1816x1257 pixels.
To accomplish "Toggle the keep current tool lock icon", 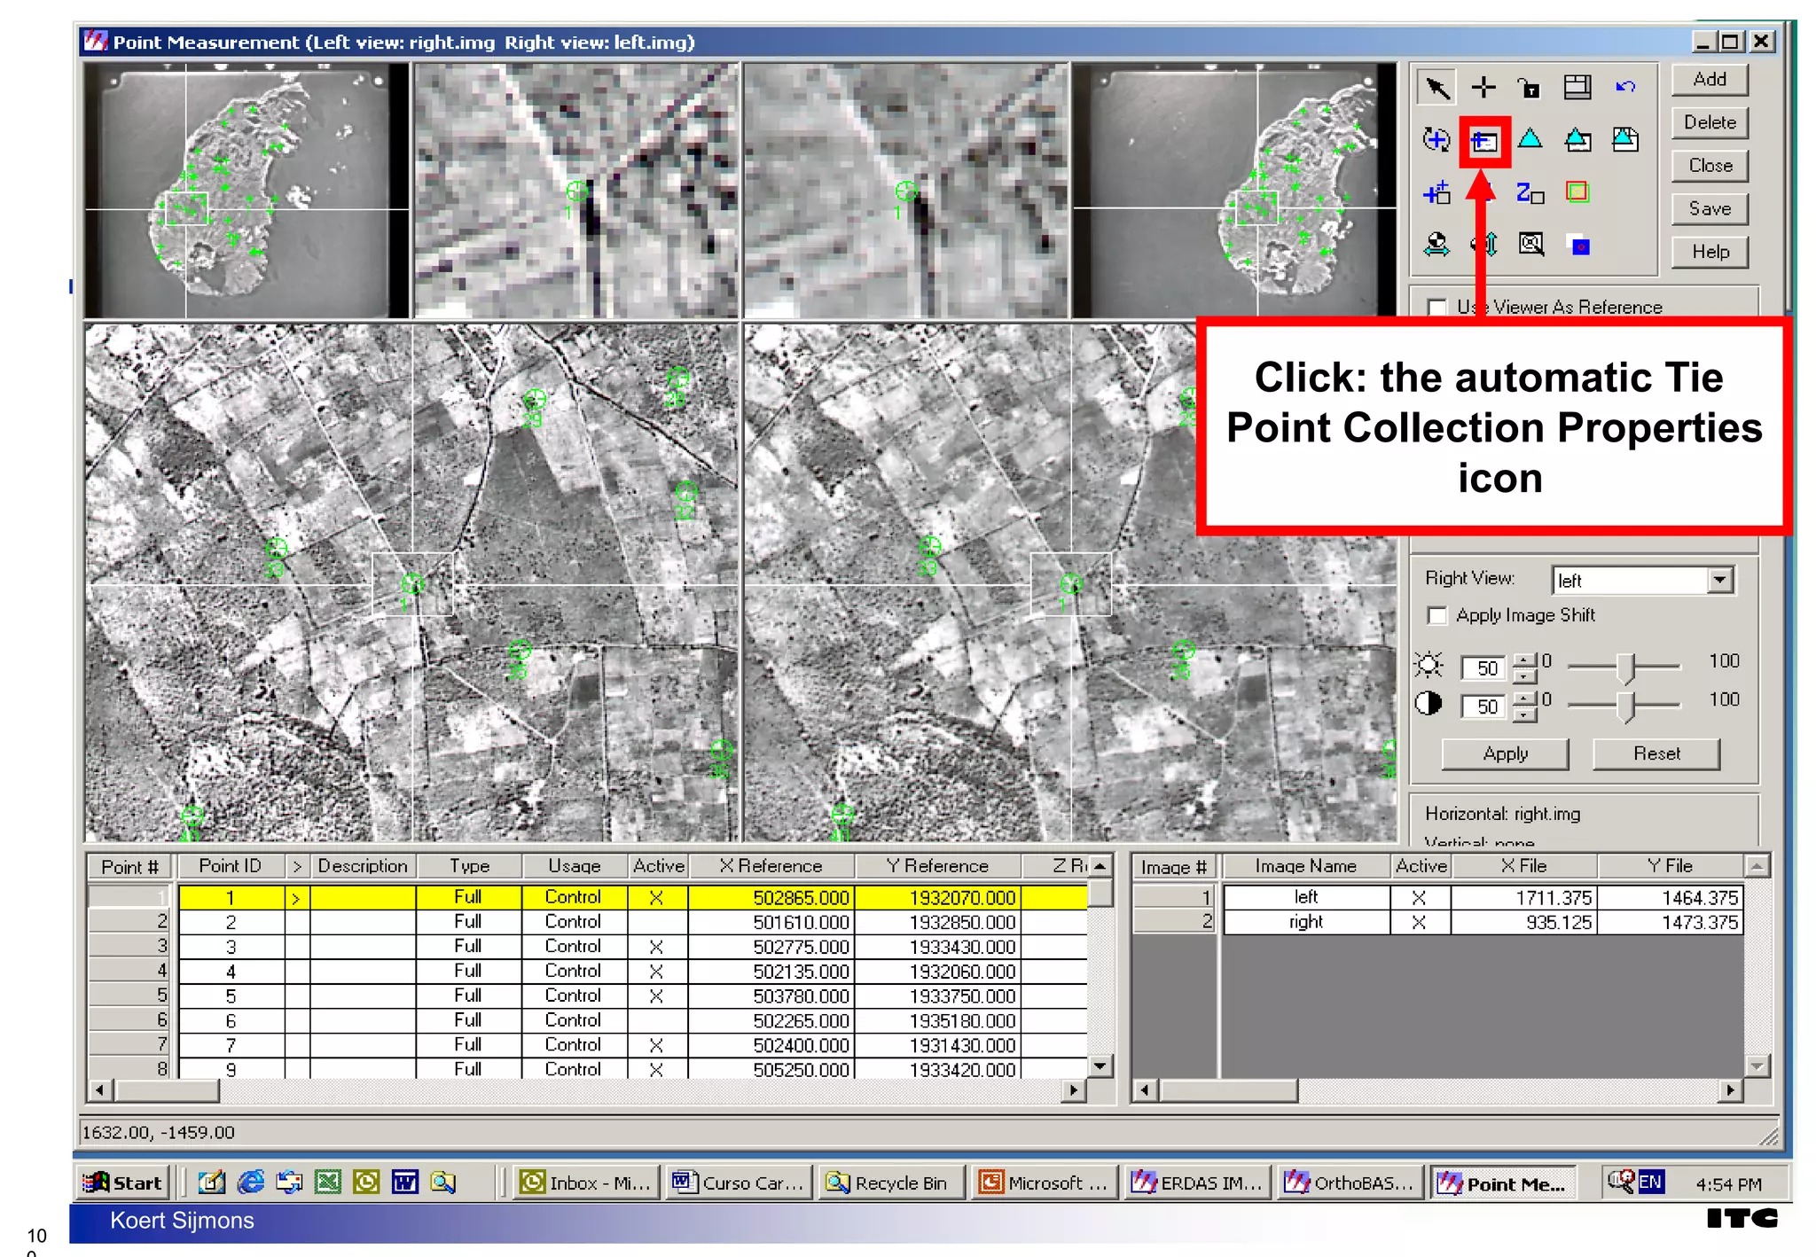I will coord(1530,88).
